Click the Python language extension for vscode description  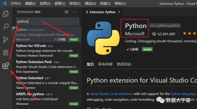[44, 51]
